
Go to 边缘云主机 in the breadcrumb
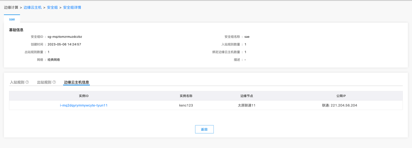(x=33, y=7)
